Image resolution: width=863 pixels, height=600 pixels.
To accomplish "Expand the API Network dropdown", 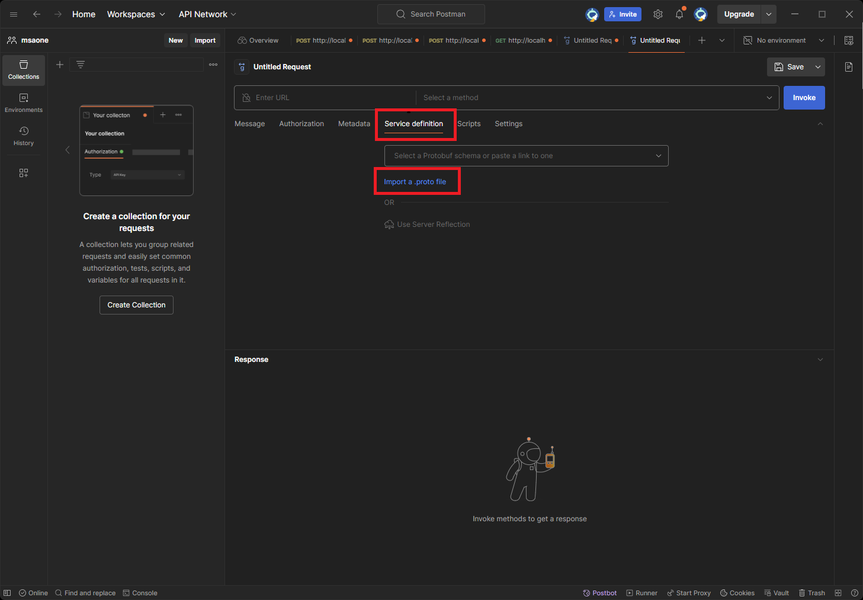I will [x=207, y=14].
